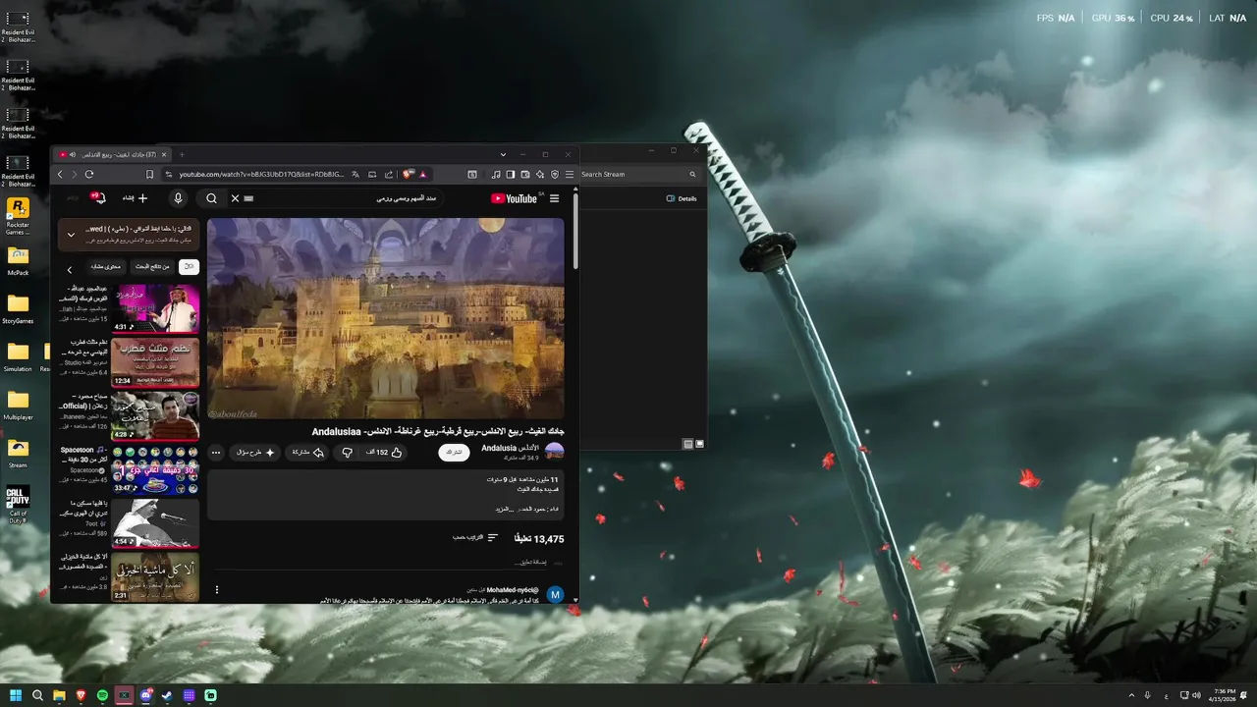Screen dimensions: 1257x707
Task: Open Rockstar Games desktop shortcut
Action: [x=18, y=217]
